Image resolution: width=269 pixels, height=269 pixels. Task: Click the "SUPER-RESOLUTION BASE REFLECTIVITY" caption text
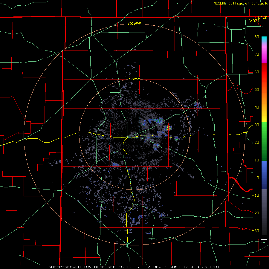click(94, 267)
